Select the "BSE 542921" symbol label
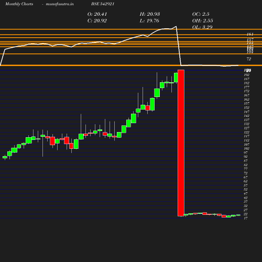262x262 pixels. 103,4
